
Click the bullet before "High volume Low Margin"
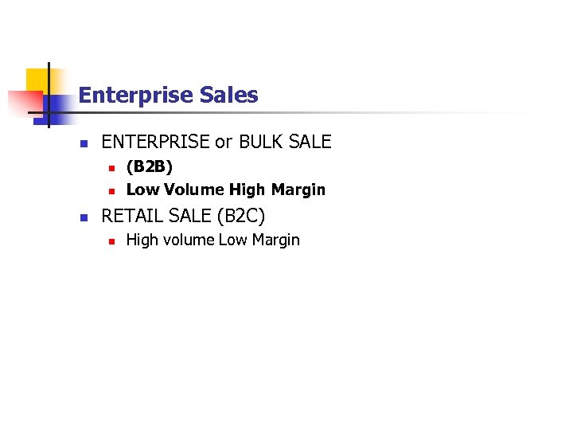tap(111, 240)
